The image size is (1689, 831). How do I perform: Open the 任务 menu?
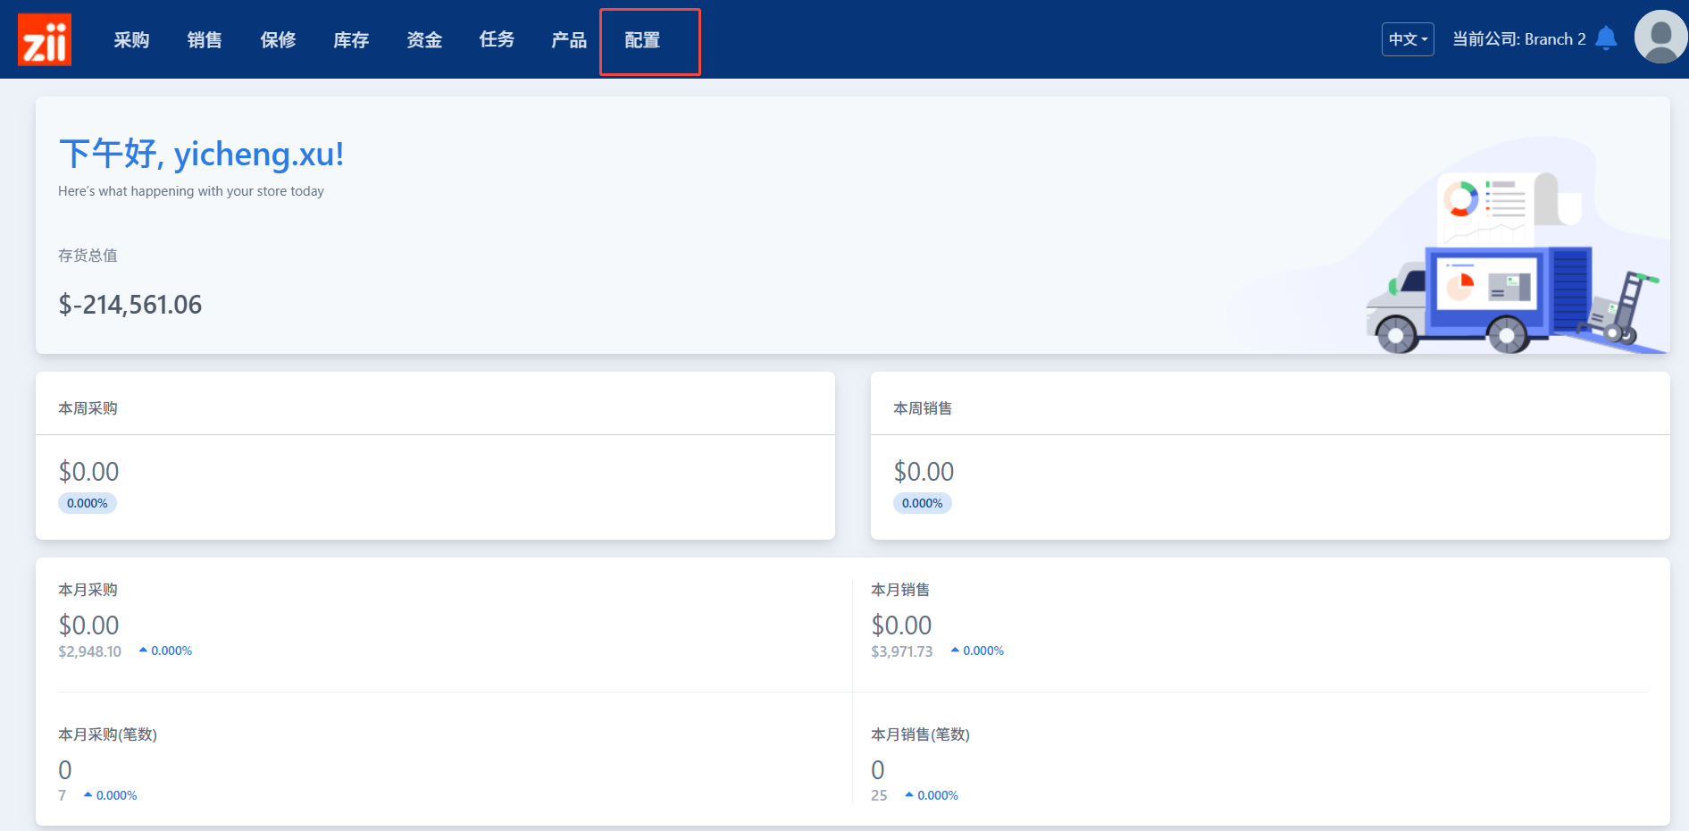tap(497, 40)
